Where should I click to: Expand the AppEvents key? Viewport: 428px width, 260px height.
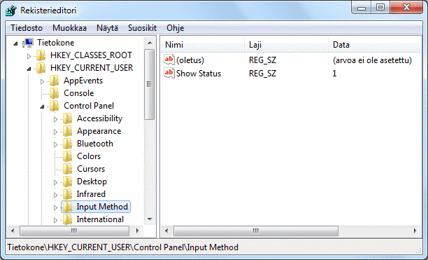click(42, 81)
